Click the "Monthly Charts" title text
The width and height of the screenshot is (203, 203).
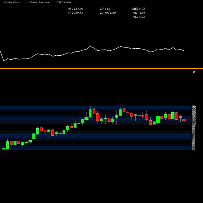(12, 2)
